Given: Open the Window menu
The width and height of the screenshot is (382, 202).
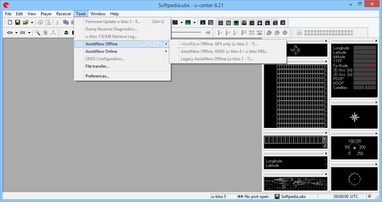Looking at the screenshot, I should tap(98, 14).
